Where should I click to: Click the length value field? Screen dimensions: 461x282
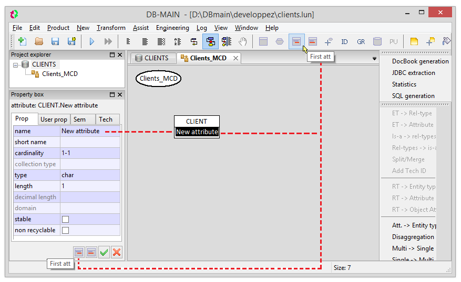pos(90,186)
